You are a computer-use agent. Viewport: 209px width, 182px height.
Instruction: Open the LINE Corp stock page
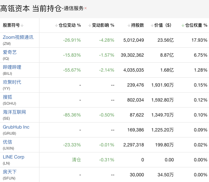pos(14,157)
